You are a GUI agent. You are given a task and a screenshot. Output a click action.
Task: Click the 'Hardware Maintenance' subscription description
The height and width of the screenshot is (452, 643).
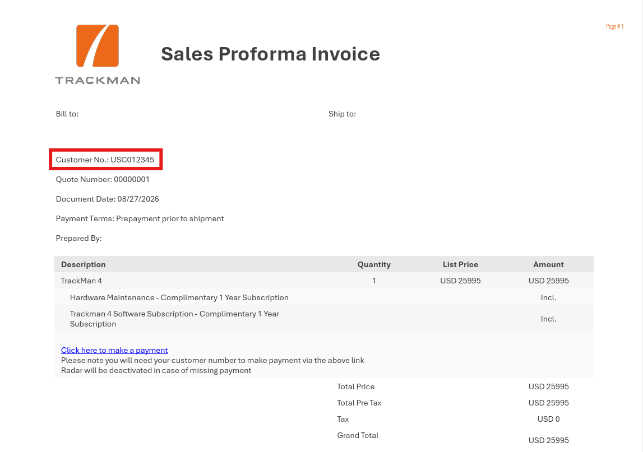[x=179, y=297]
